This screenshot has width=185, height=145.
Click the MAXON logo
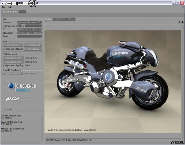coord(12,99)
